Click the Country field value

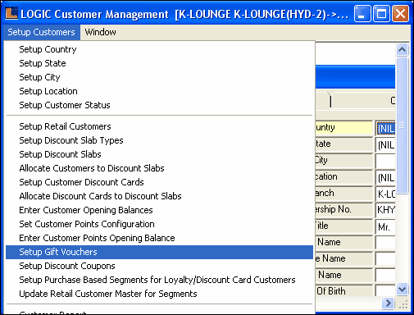385,128
